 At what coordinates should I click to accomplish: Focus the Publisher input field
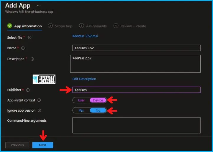click(136, 90)
